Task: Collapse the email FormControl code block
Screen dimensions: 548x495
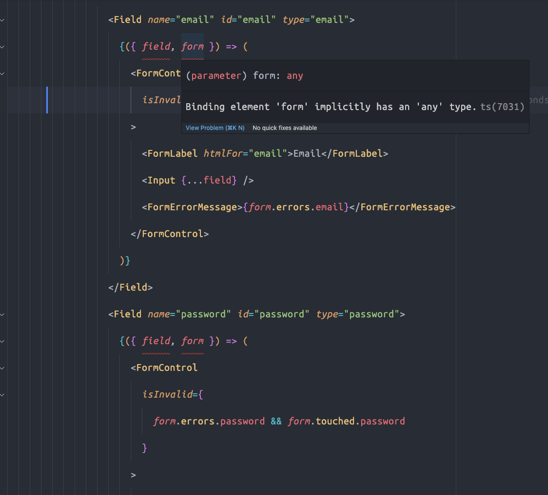Action: (x=2, y=73)
